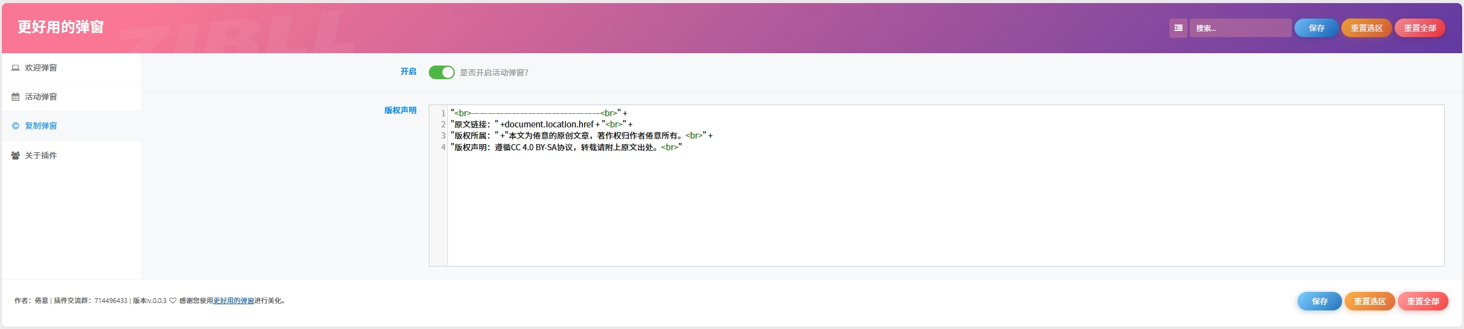Click the 是否开启活动弹窗? description text
The width and height of the screenshot is (1464, 329).
(494, 73)
